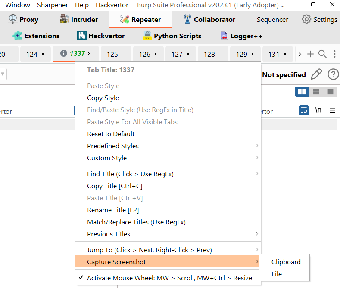Click the tab search magnifier icon
This screenshot has width=340, height=288.
322,54
